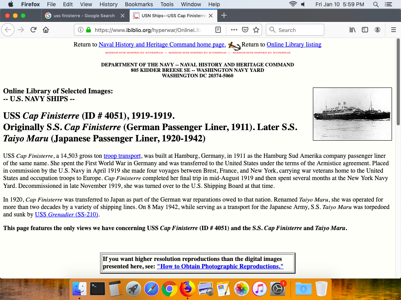Reload the current page
Image resolution: width=401 pixels, height=300 pixels.
coord(33,30)
